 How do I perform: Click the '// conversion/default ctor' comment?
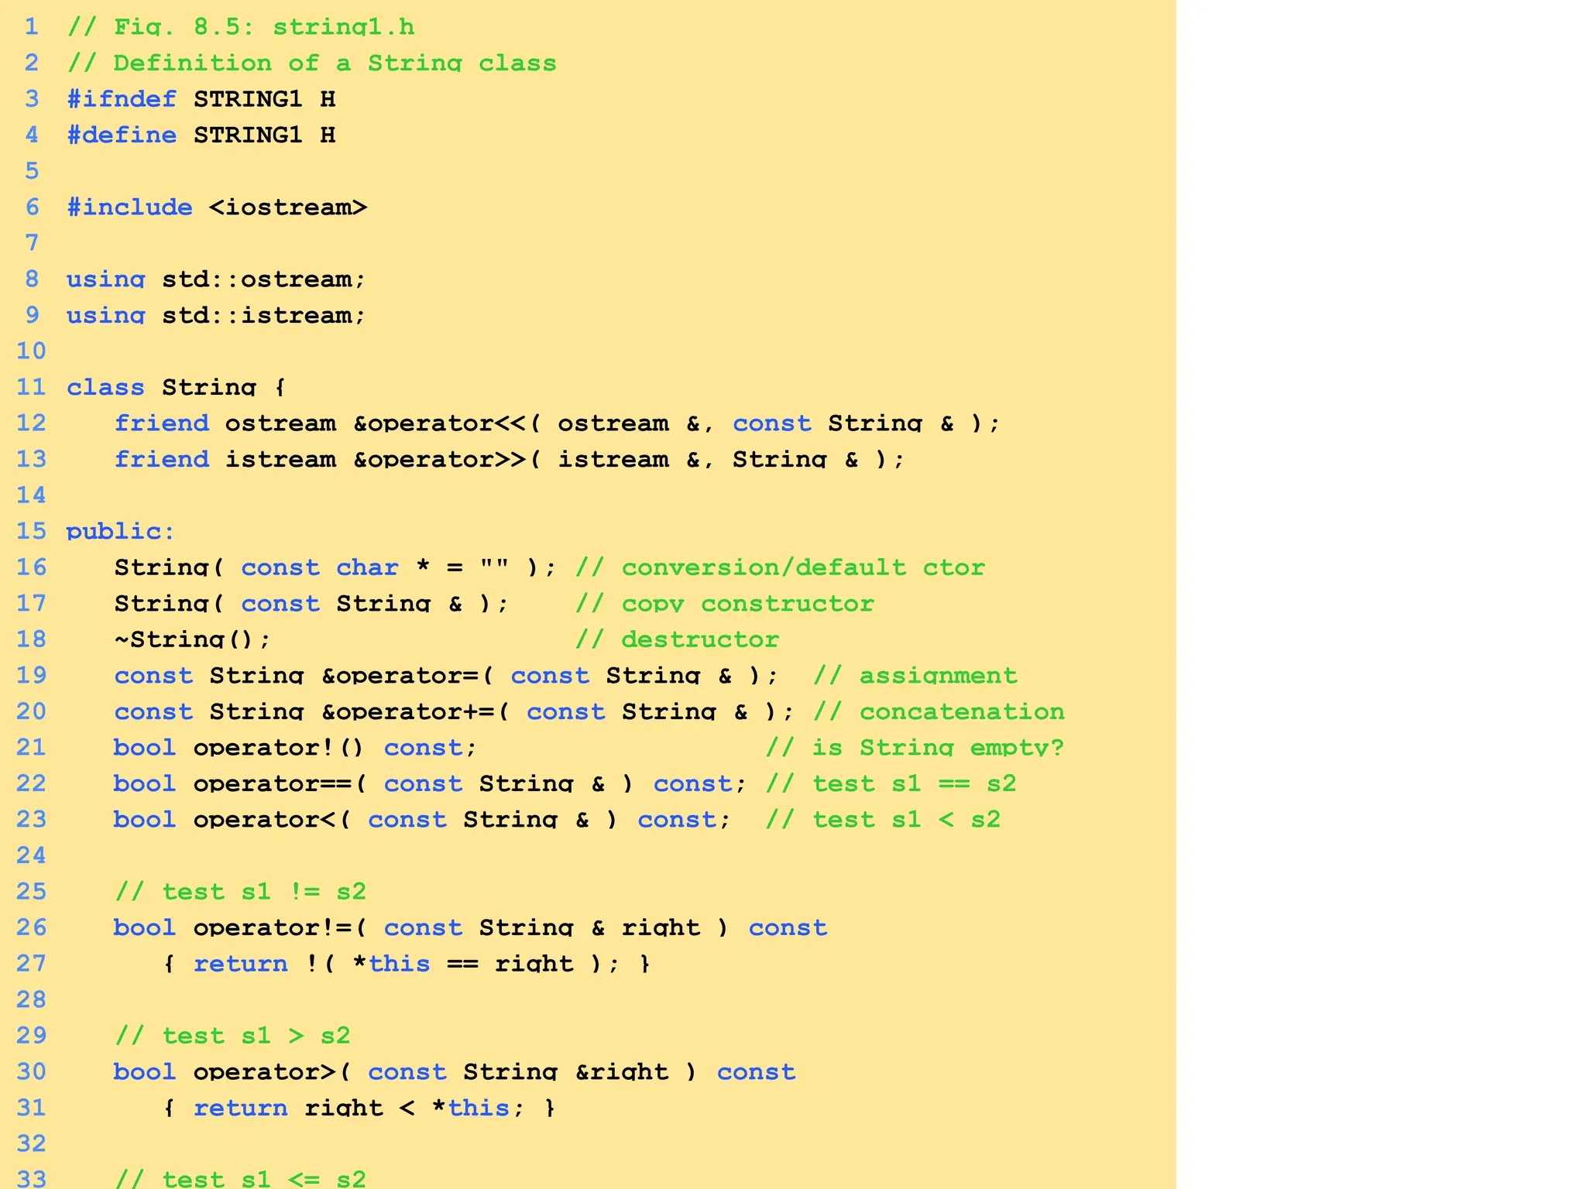point(780,567)
